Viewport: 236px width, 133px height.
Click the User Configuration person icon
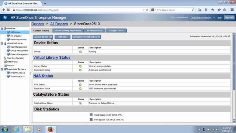pyautogui.click(x=5, y=58)
